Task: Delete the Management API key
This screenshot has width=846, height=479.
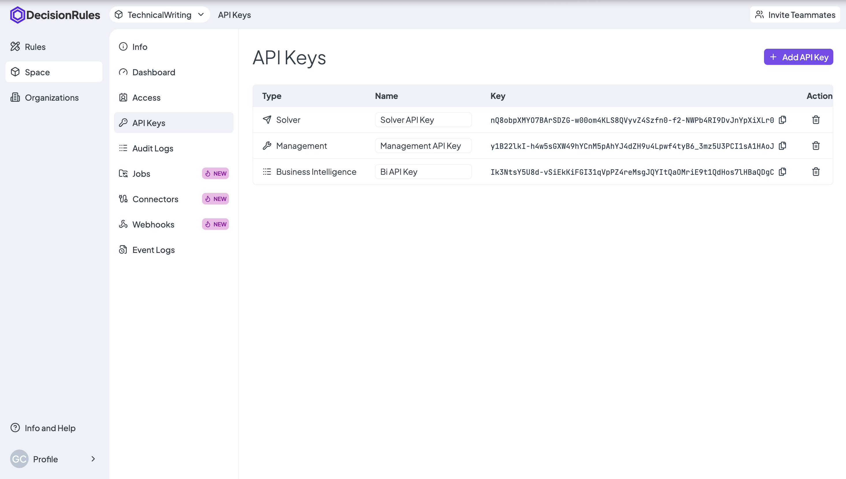Action: 815,146
